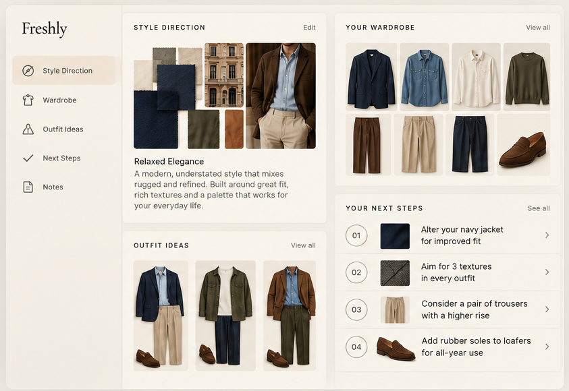This screenshot has height=391, width=569.
Task: Click "Add rubber soles to loafers" text
Action: click(476, 341)
